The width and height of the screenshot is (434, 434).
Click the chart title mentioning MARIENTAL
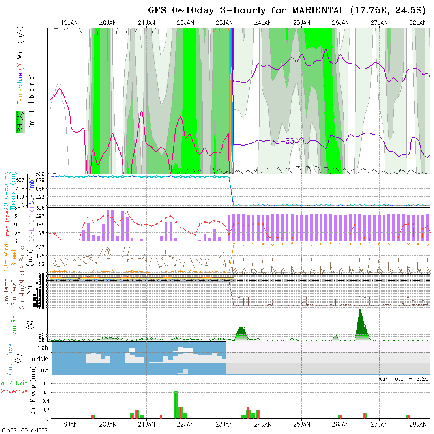(x=287, y=10)
